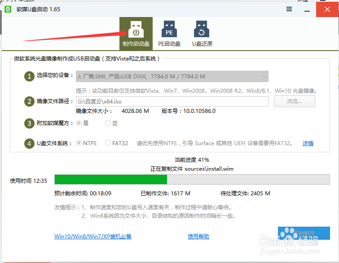Click 预计剩余时间: 00:18:09 text
This screenshot has height=263, width=339.
coord(83,193)
